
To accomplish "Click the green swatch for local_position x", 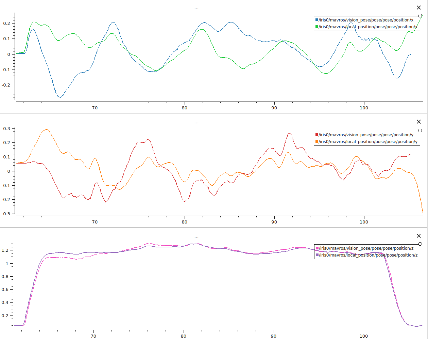I will (317, 27).
